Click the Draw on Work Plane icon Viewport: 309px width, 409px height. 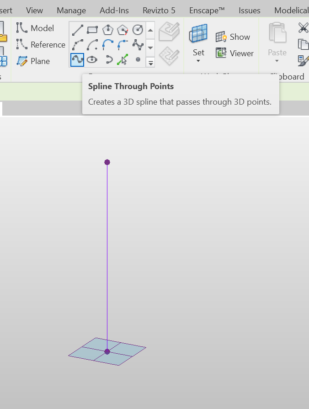click(169, 56)
